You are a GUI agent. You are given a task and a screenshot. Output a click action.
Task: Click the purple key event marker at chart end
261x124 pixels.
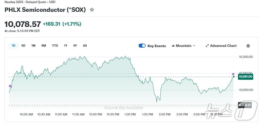click(x=233, y=74)
